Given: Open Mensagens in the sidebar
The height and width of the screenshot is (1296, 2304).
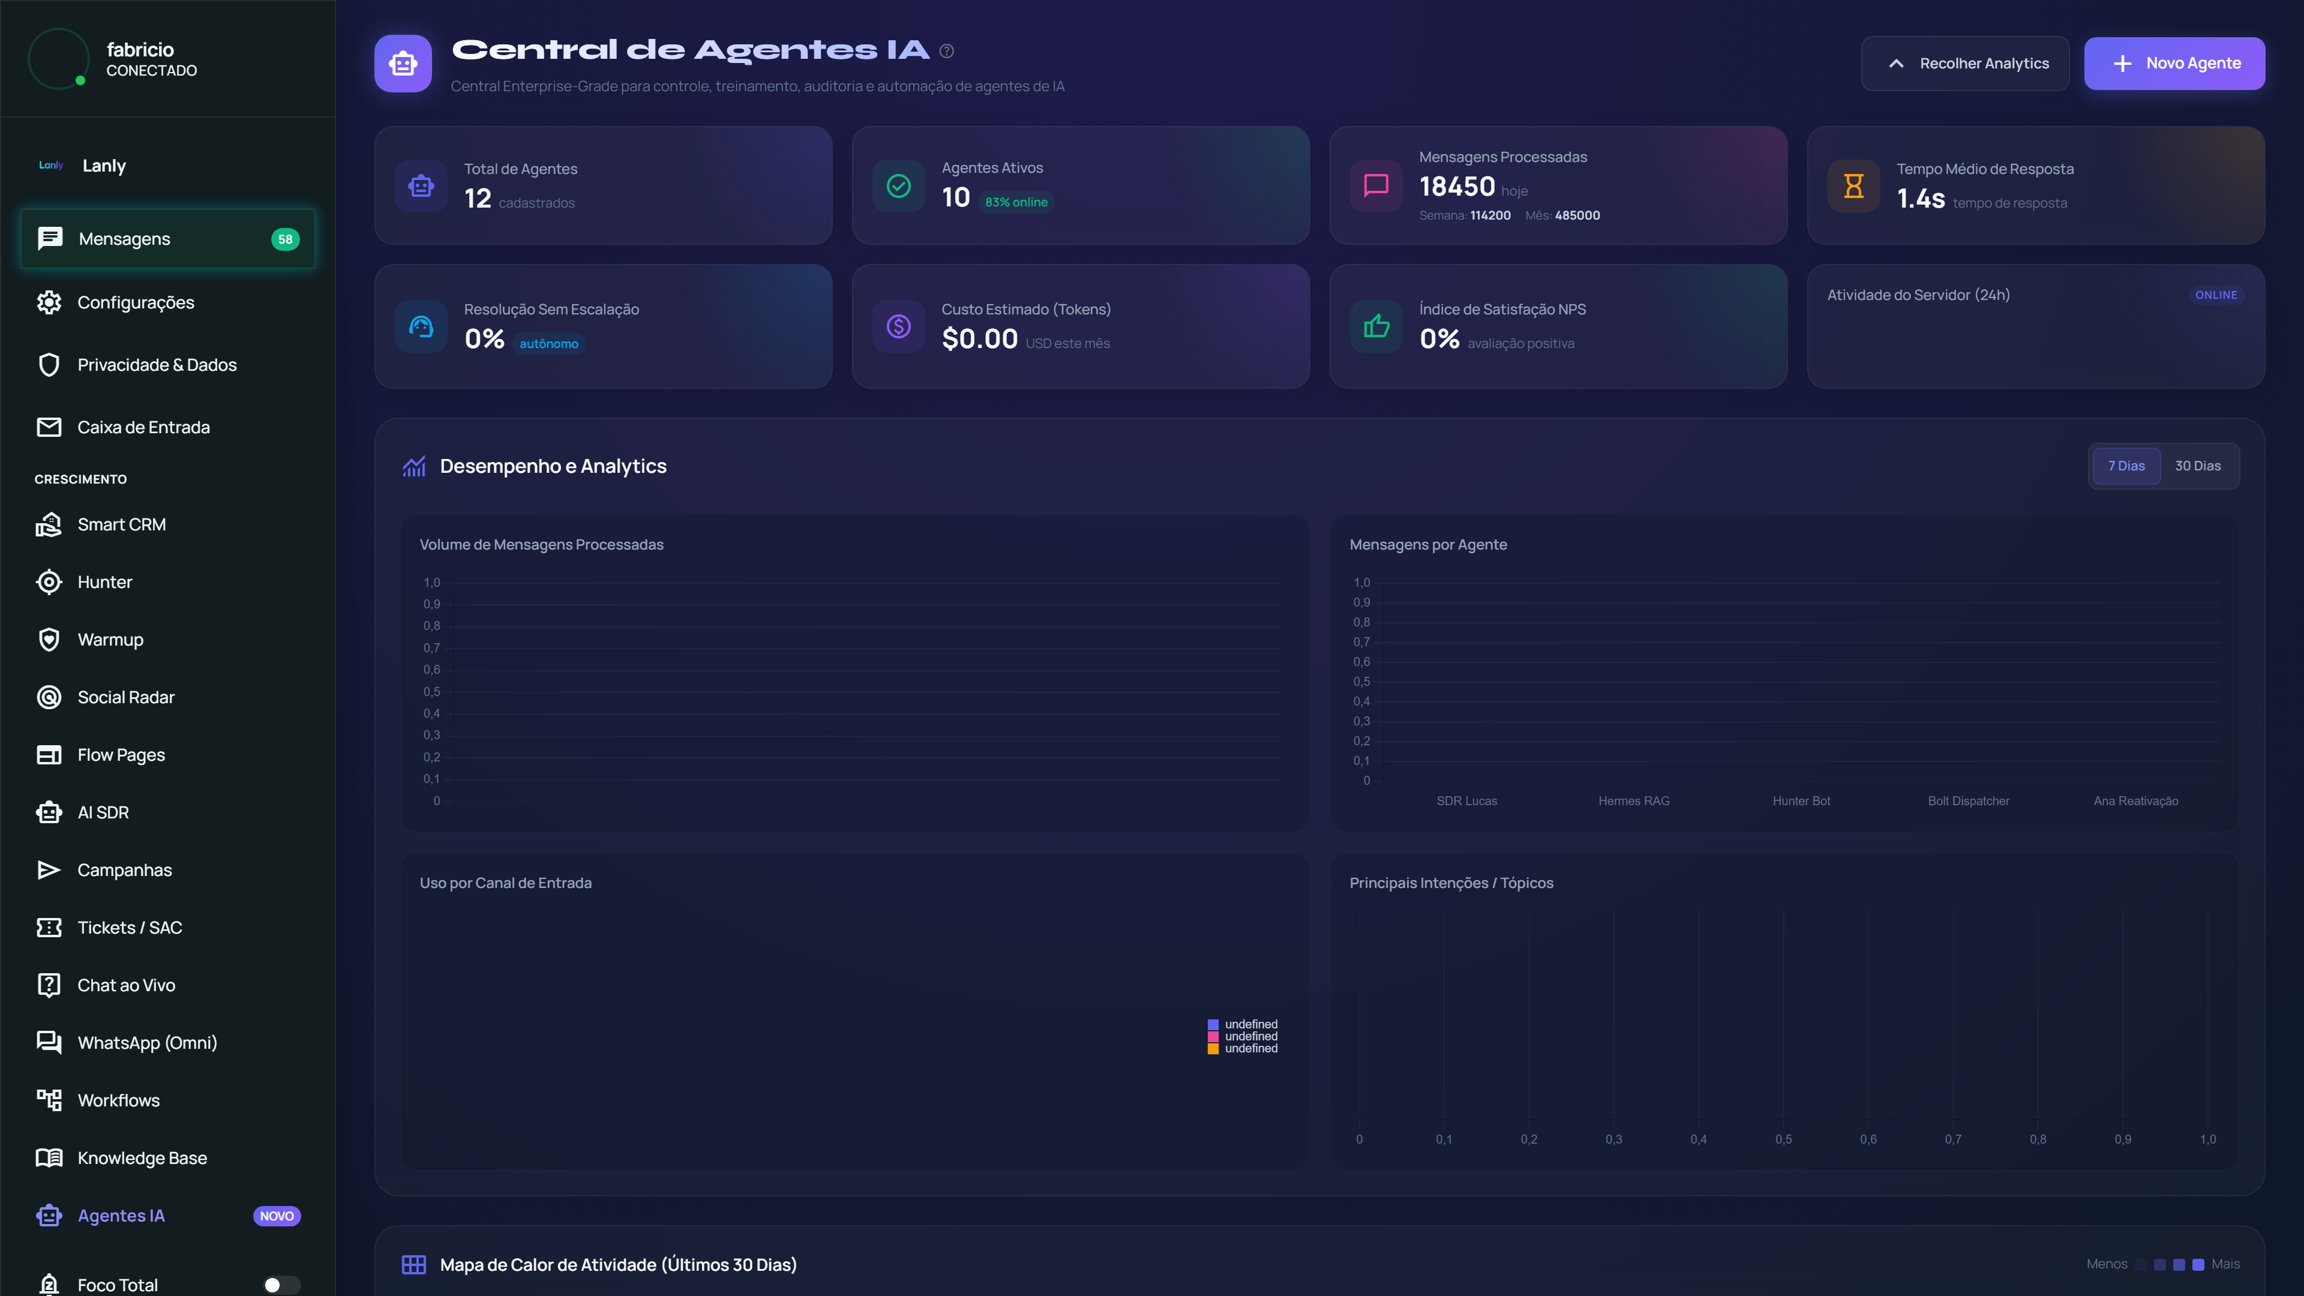Looking at the screenshot, I should pos(168,239).
